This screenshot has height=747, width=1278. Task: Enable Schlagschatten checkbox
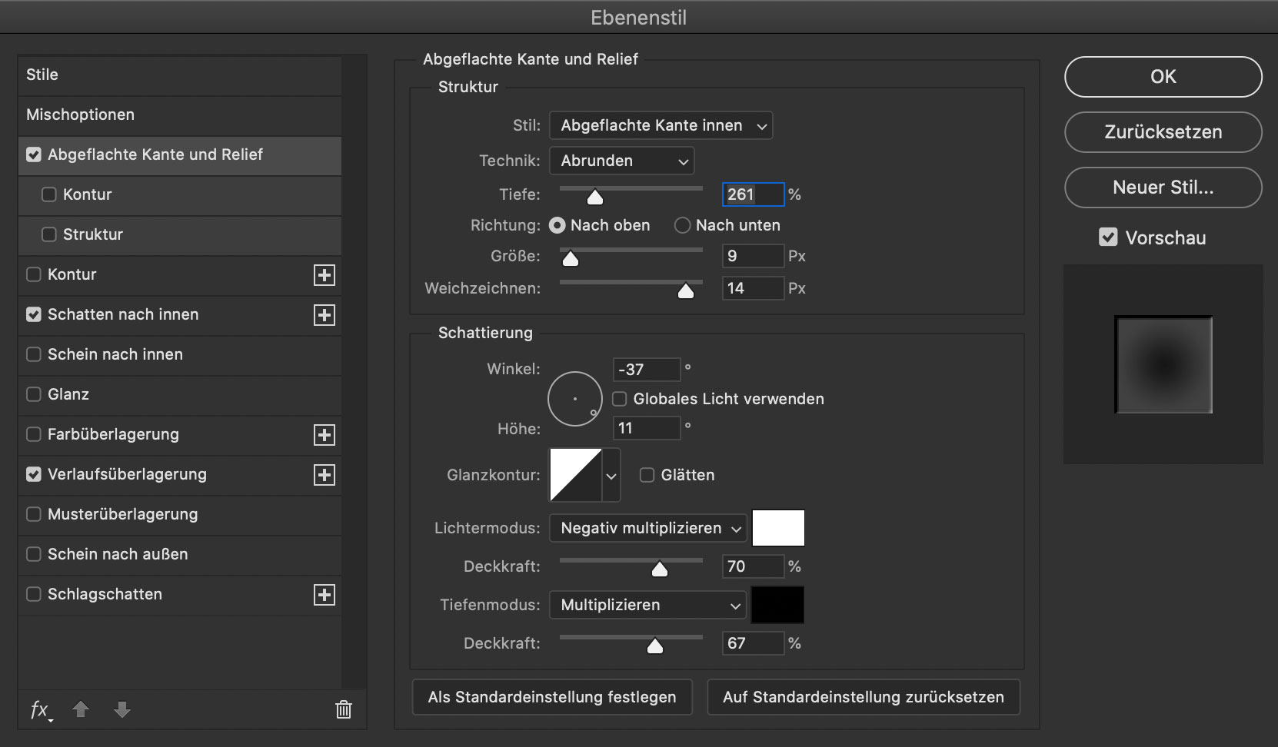click(34, 594)
